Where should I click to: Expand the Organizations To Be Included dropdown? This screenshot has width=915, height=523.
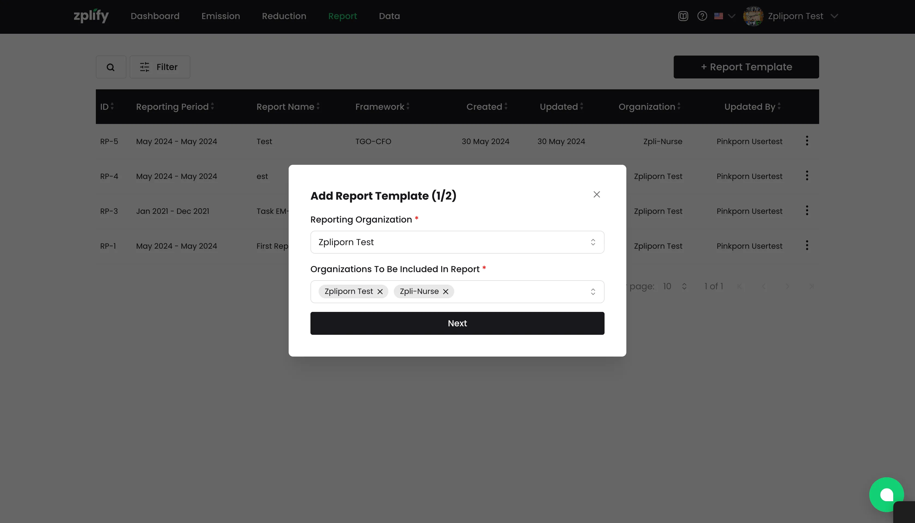(593, 292)
